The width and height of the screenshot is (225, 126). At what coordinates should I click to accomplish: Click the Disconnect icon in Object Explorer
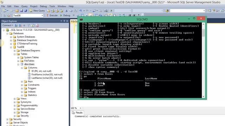(x=20, y=26)
